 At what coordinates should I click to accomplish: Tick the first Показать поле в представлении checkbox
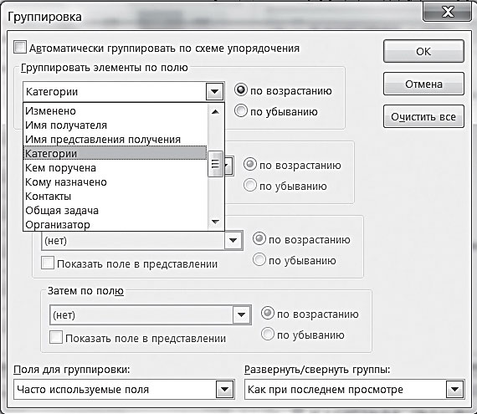pos(48,263)
